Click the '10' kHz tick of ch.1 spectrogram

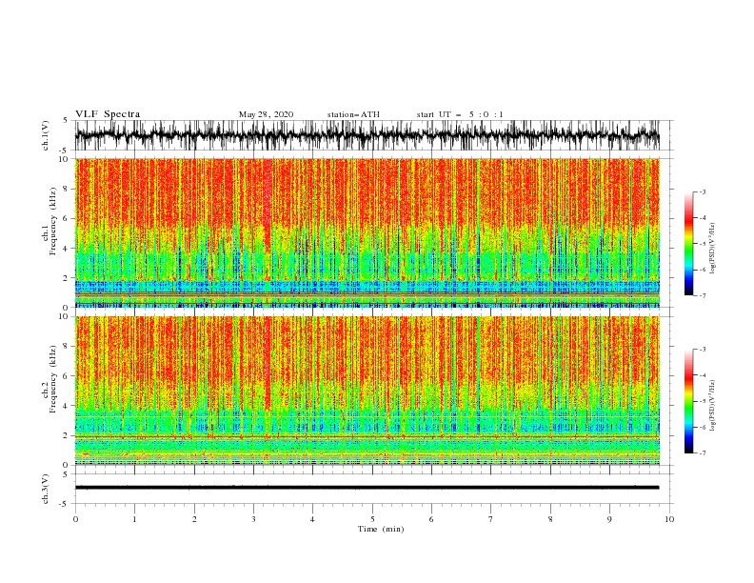pyautogui.click(x=65, y=159)
